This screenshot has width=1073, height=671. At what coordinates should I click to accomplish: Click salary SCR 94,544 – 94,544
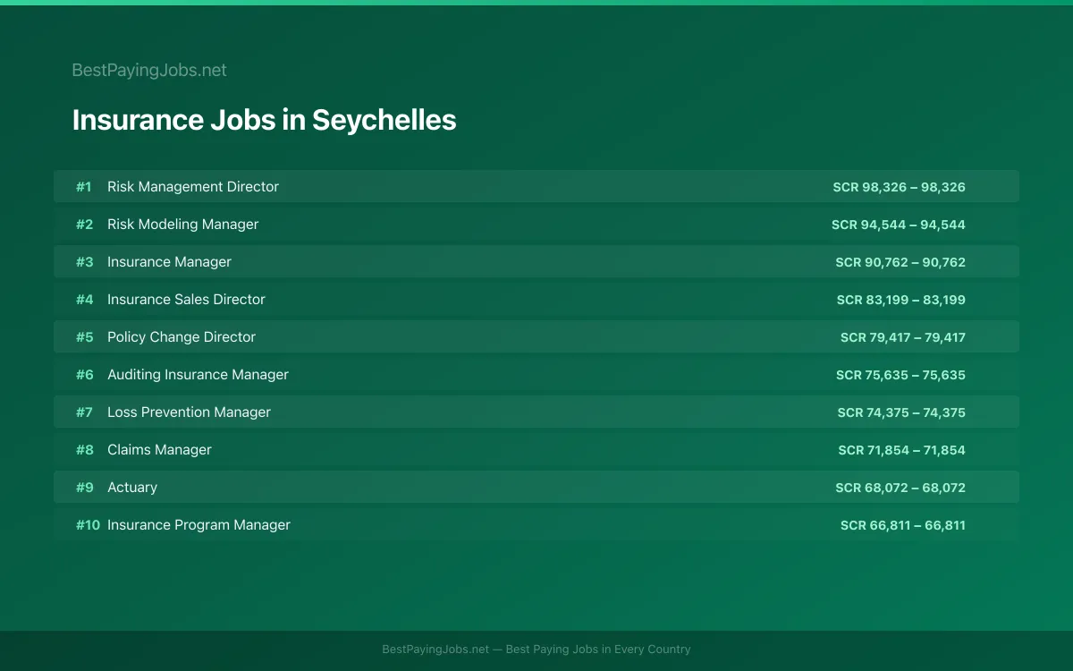[899, 225]
